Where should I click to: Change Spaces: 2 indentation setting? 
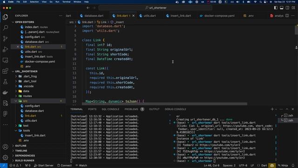click(x=229, y=165)
